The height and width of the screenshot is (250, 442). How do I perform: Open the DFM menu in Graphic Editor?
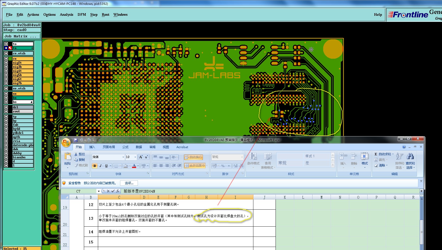tap(82, 15)
